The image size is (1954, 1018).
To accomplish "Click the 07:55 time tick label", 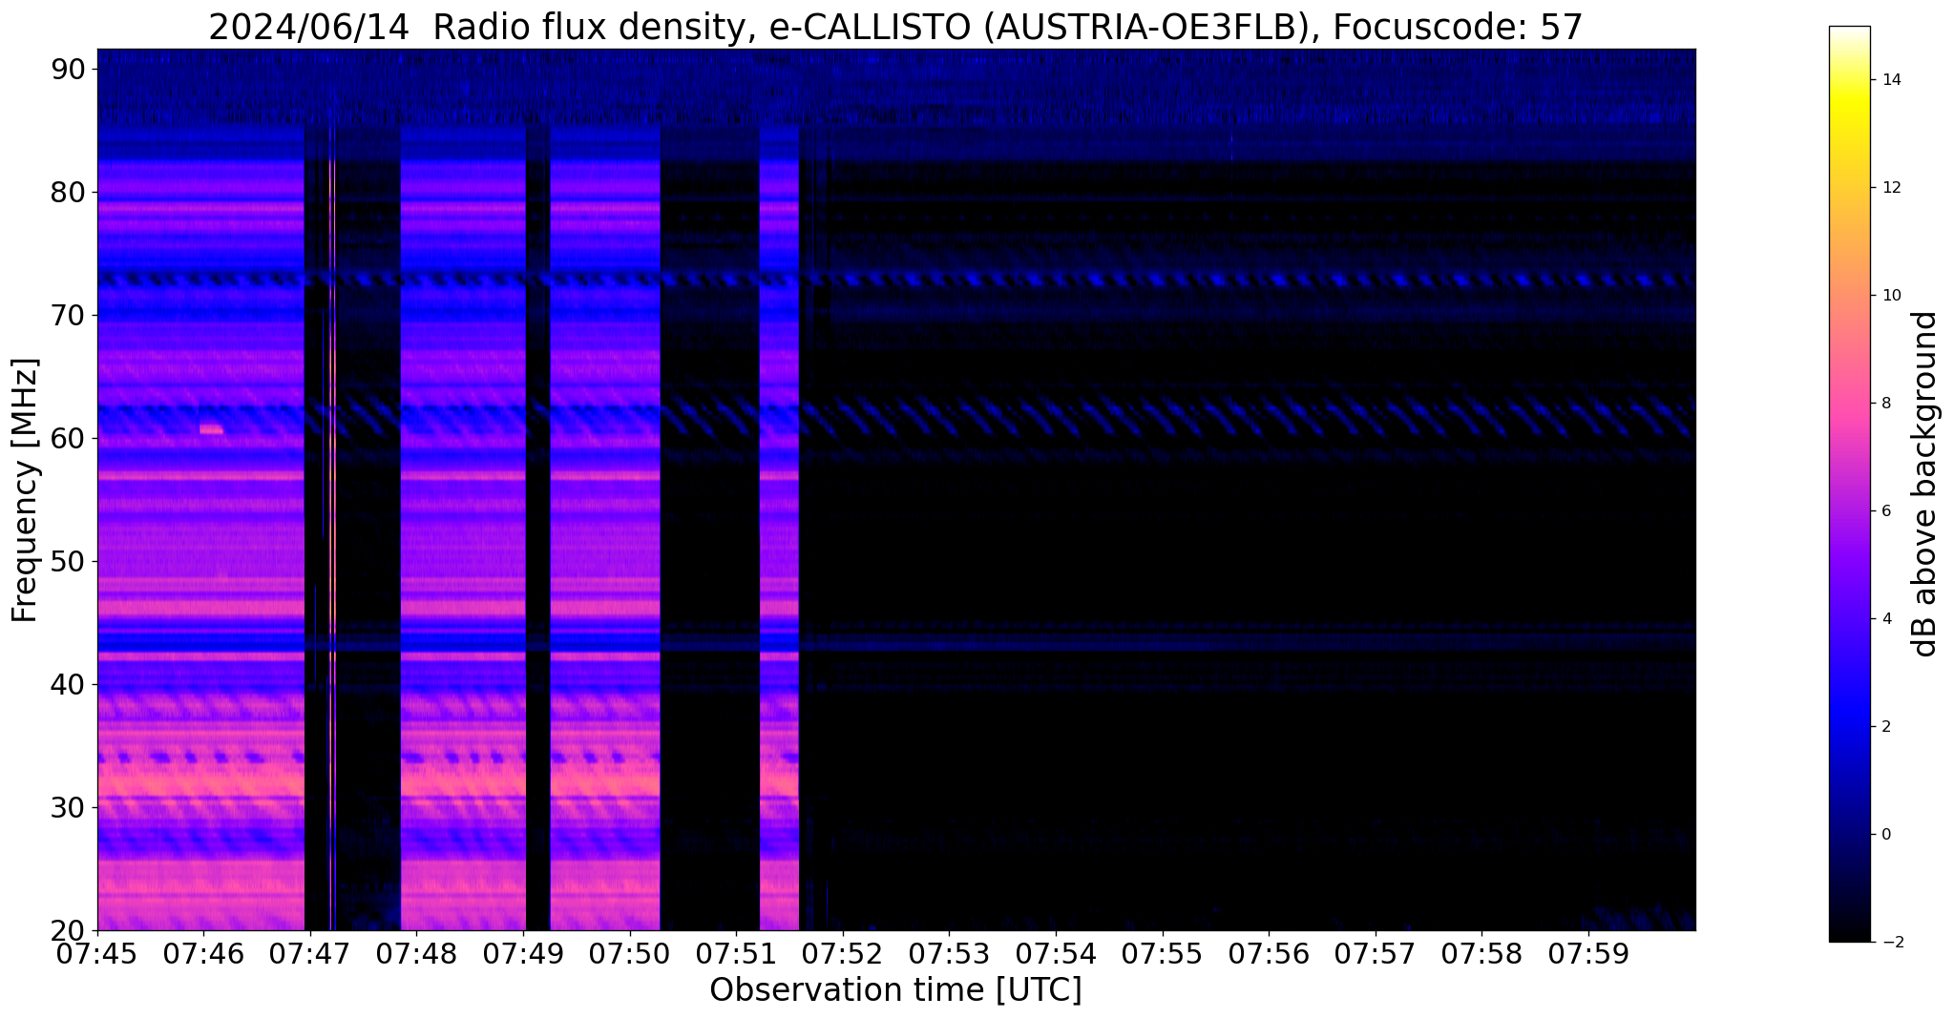I will click(1163, 953).
